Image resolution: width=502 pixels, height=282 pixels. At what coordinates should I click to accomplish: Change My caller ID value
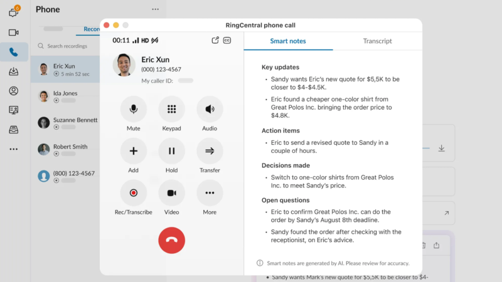coord(185,81)
